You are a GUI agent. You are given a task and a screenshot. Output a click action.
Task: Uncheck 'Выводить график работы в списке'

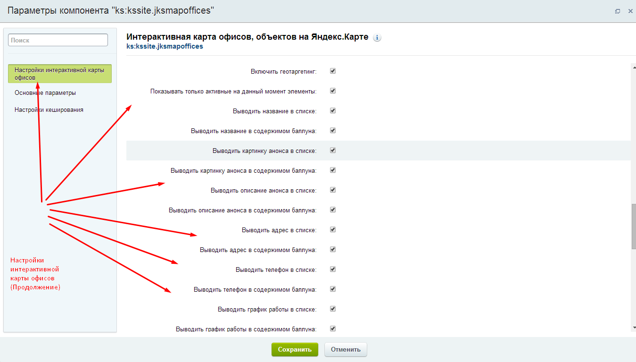click(333, 309)
